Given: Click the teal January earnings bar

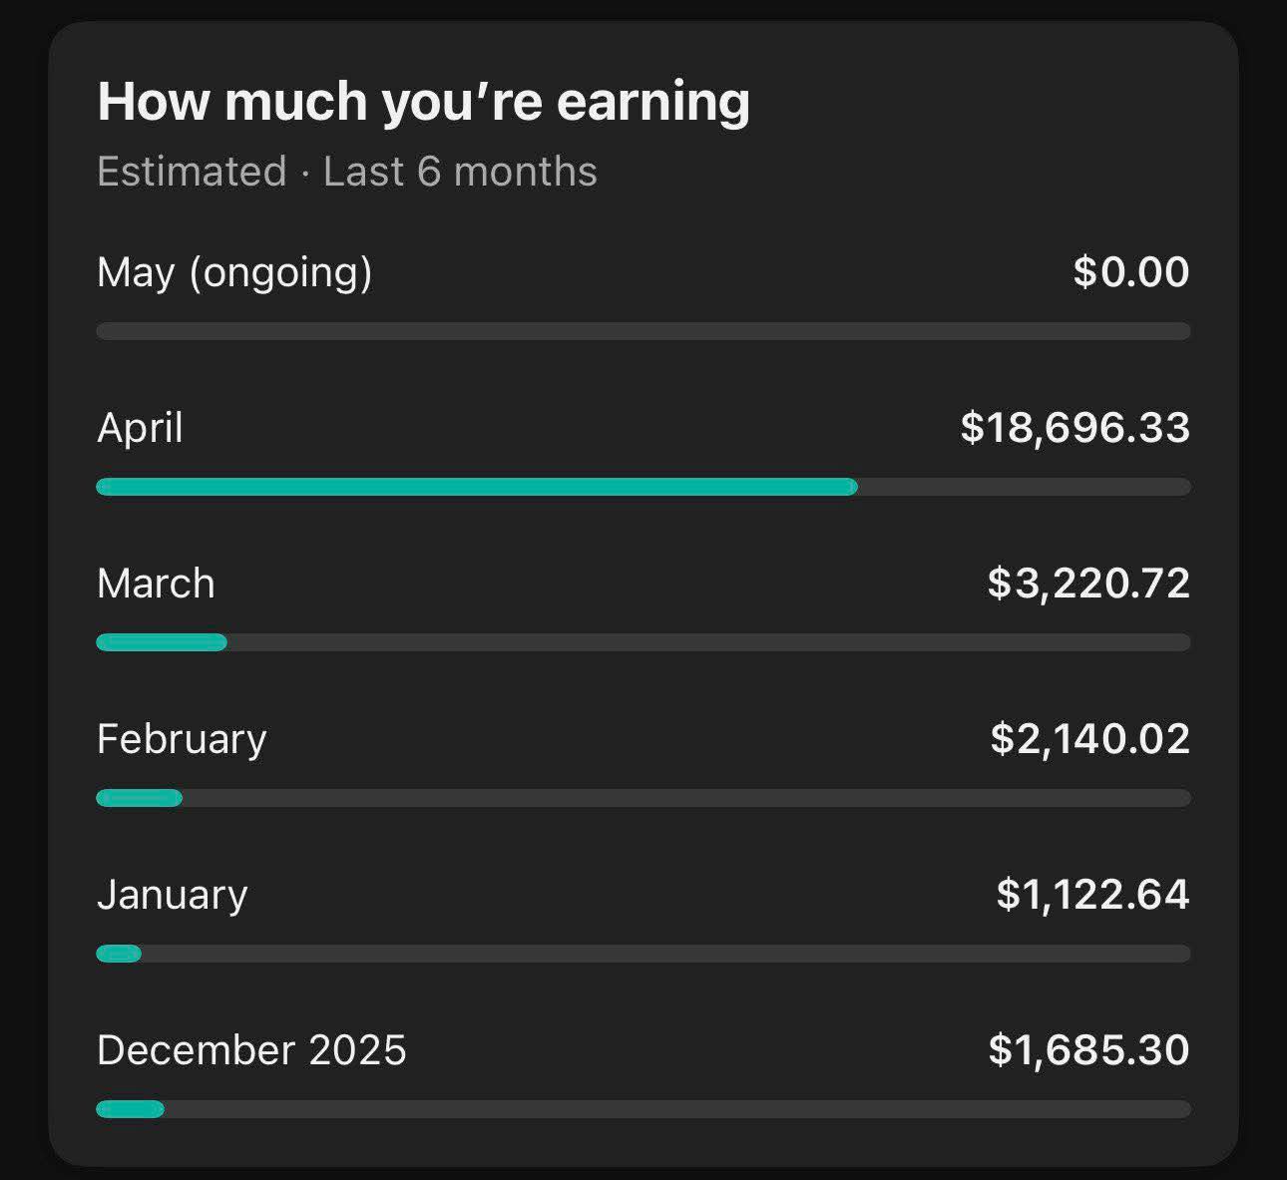Looking at the screenshot, I should 119,954.
